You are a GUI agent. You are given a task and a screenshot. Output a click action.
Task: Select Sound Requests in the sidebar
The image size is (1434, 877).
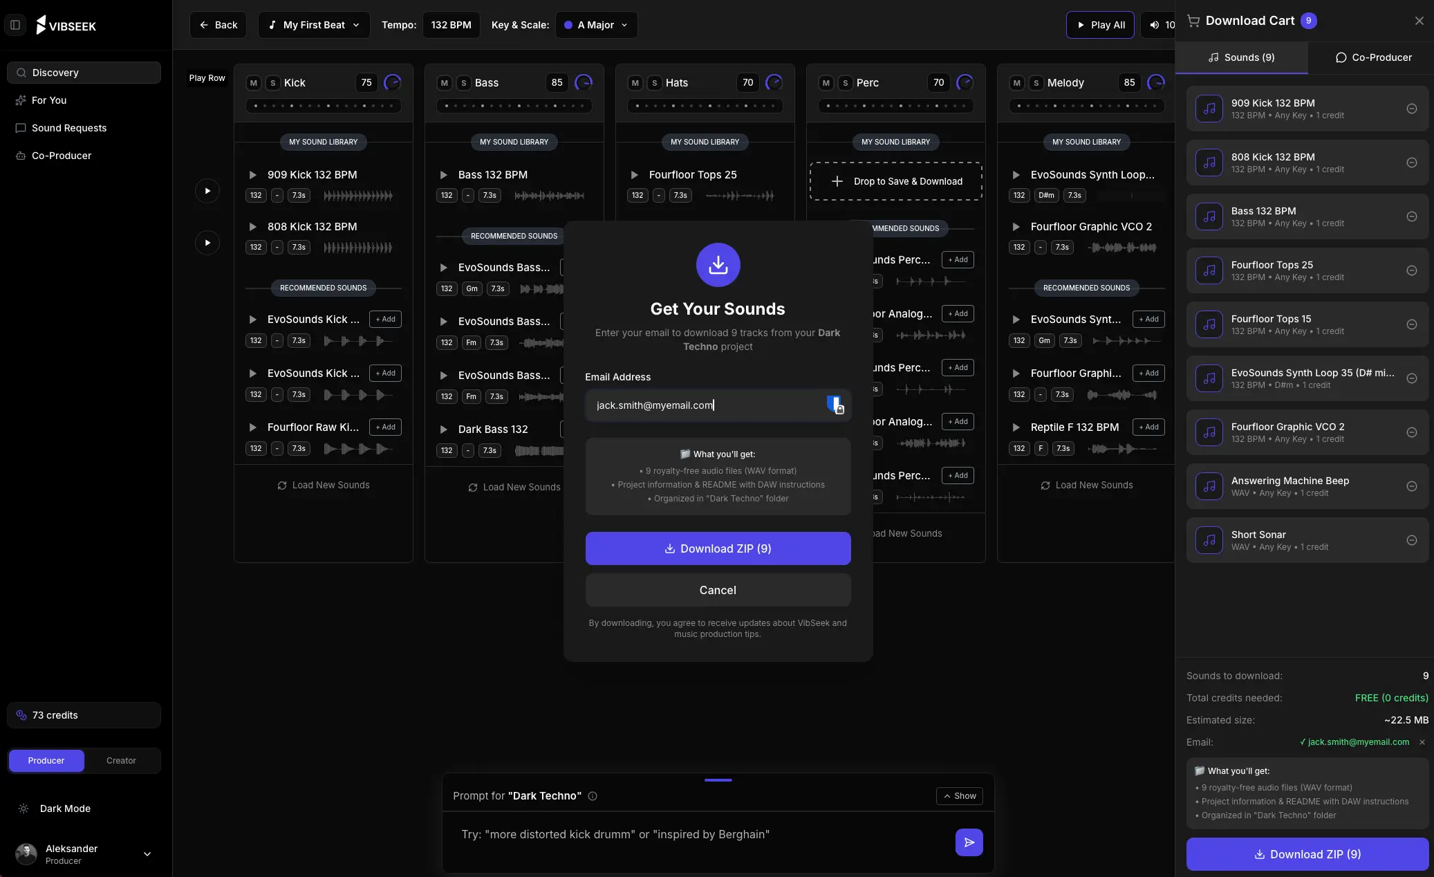pos(68,128)
